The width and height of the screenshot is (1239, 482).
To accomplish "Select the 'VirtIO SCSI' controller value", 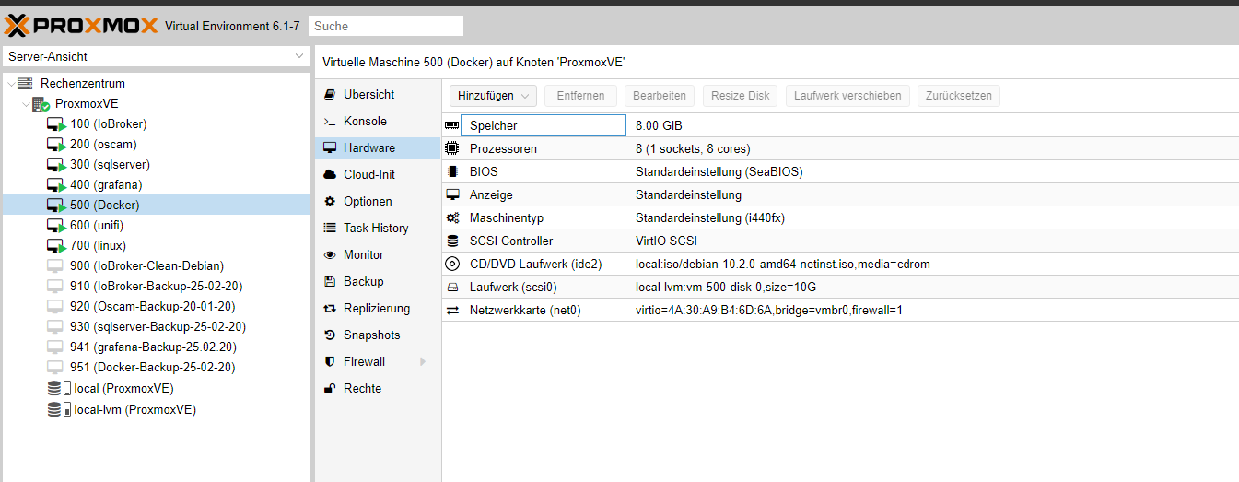I will 666,241.
